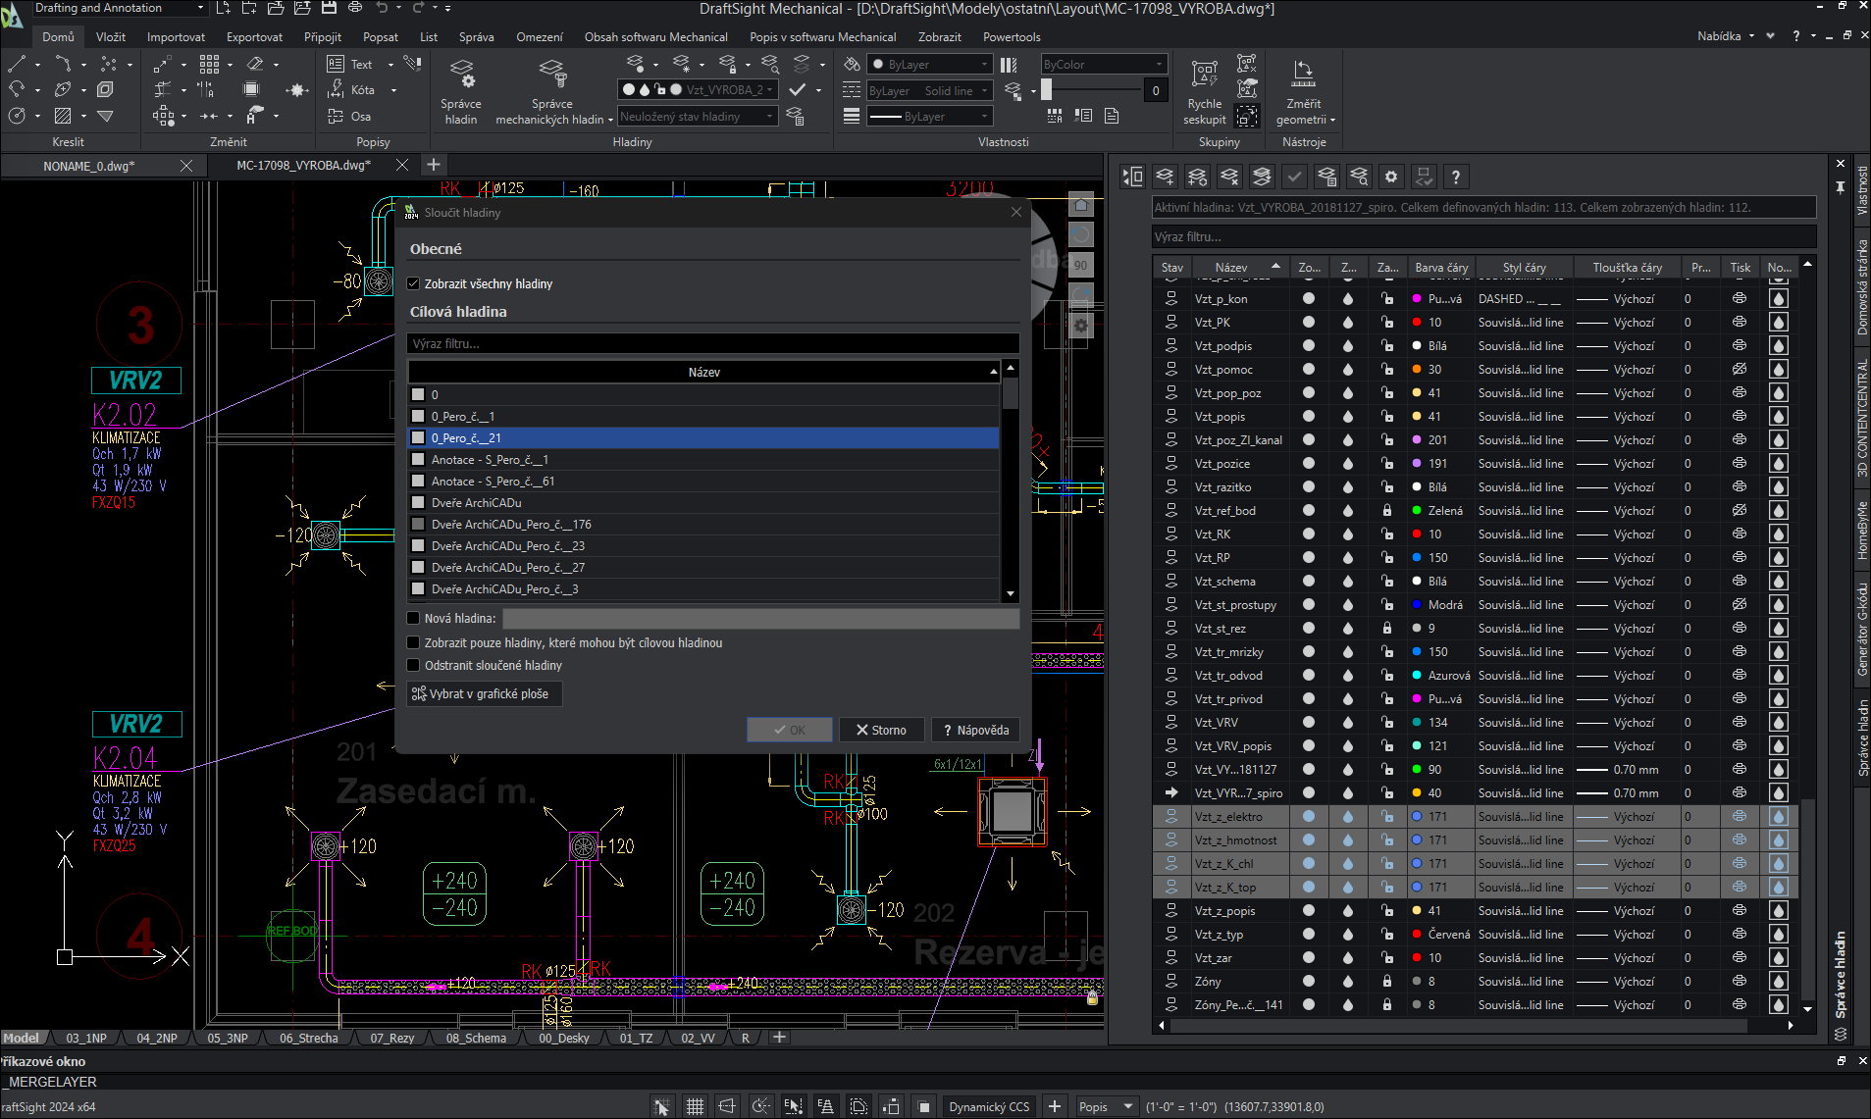Check the Nová hladina option
Viewport: 1871px width, 1119px height.
[414, 619]
